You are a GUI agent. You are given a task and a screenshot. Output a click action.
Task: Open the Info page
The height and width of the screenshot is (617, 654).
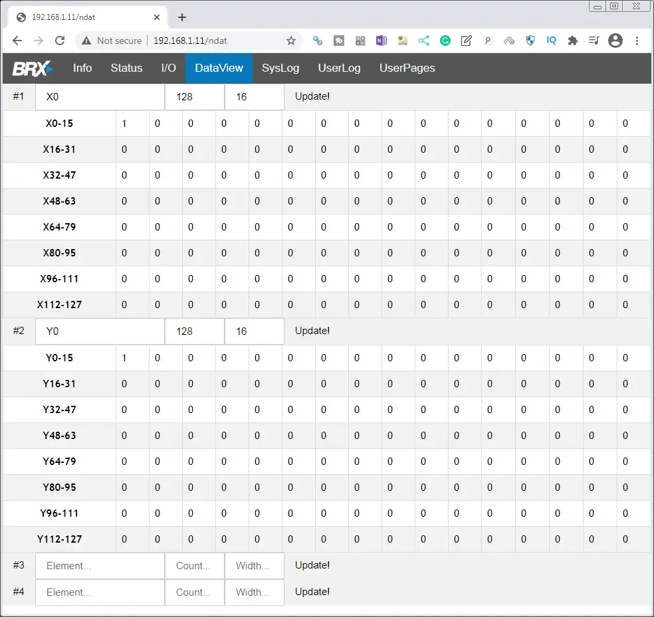tap(82, 68)
